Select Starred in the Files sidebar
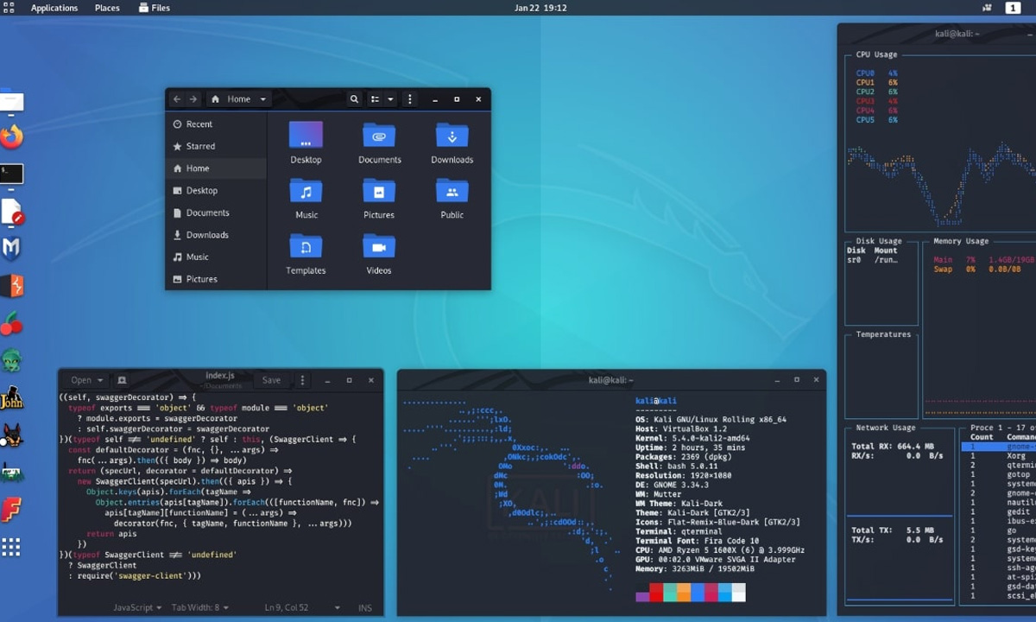1036x622 pixels. pos(200,146)
